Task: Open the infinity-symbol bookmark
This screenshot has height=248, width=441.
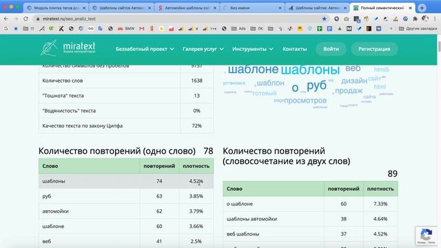Action: [x=90, y=29]
